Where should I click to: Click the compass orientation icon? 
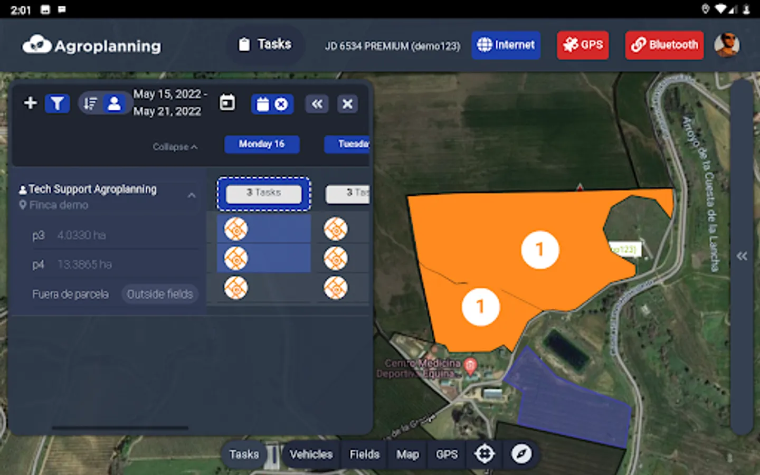[521, 454]
